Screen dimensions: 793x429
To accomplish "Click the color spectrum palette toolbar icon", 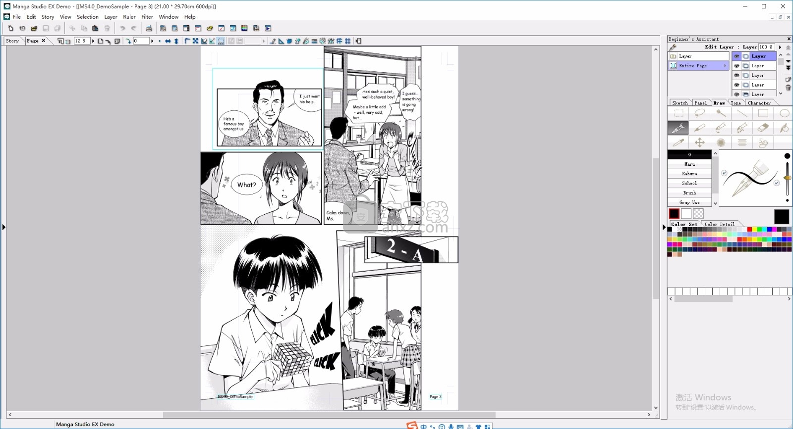I will tap(244, 28).
